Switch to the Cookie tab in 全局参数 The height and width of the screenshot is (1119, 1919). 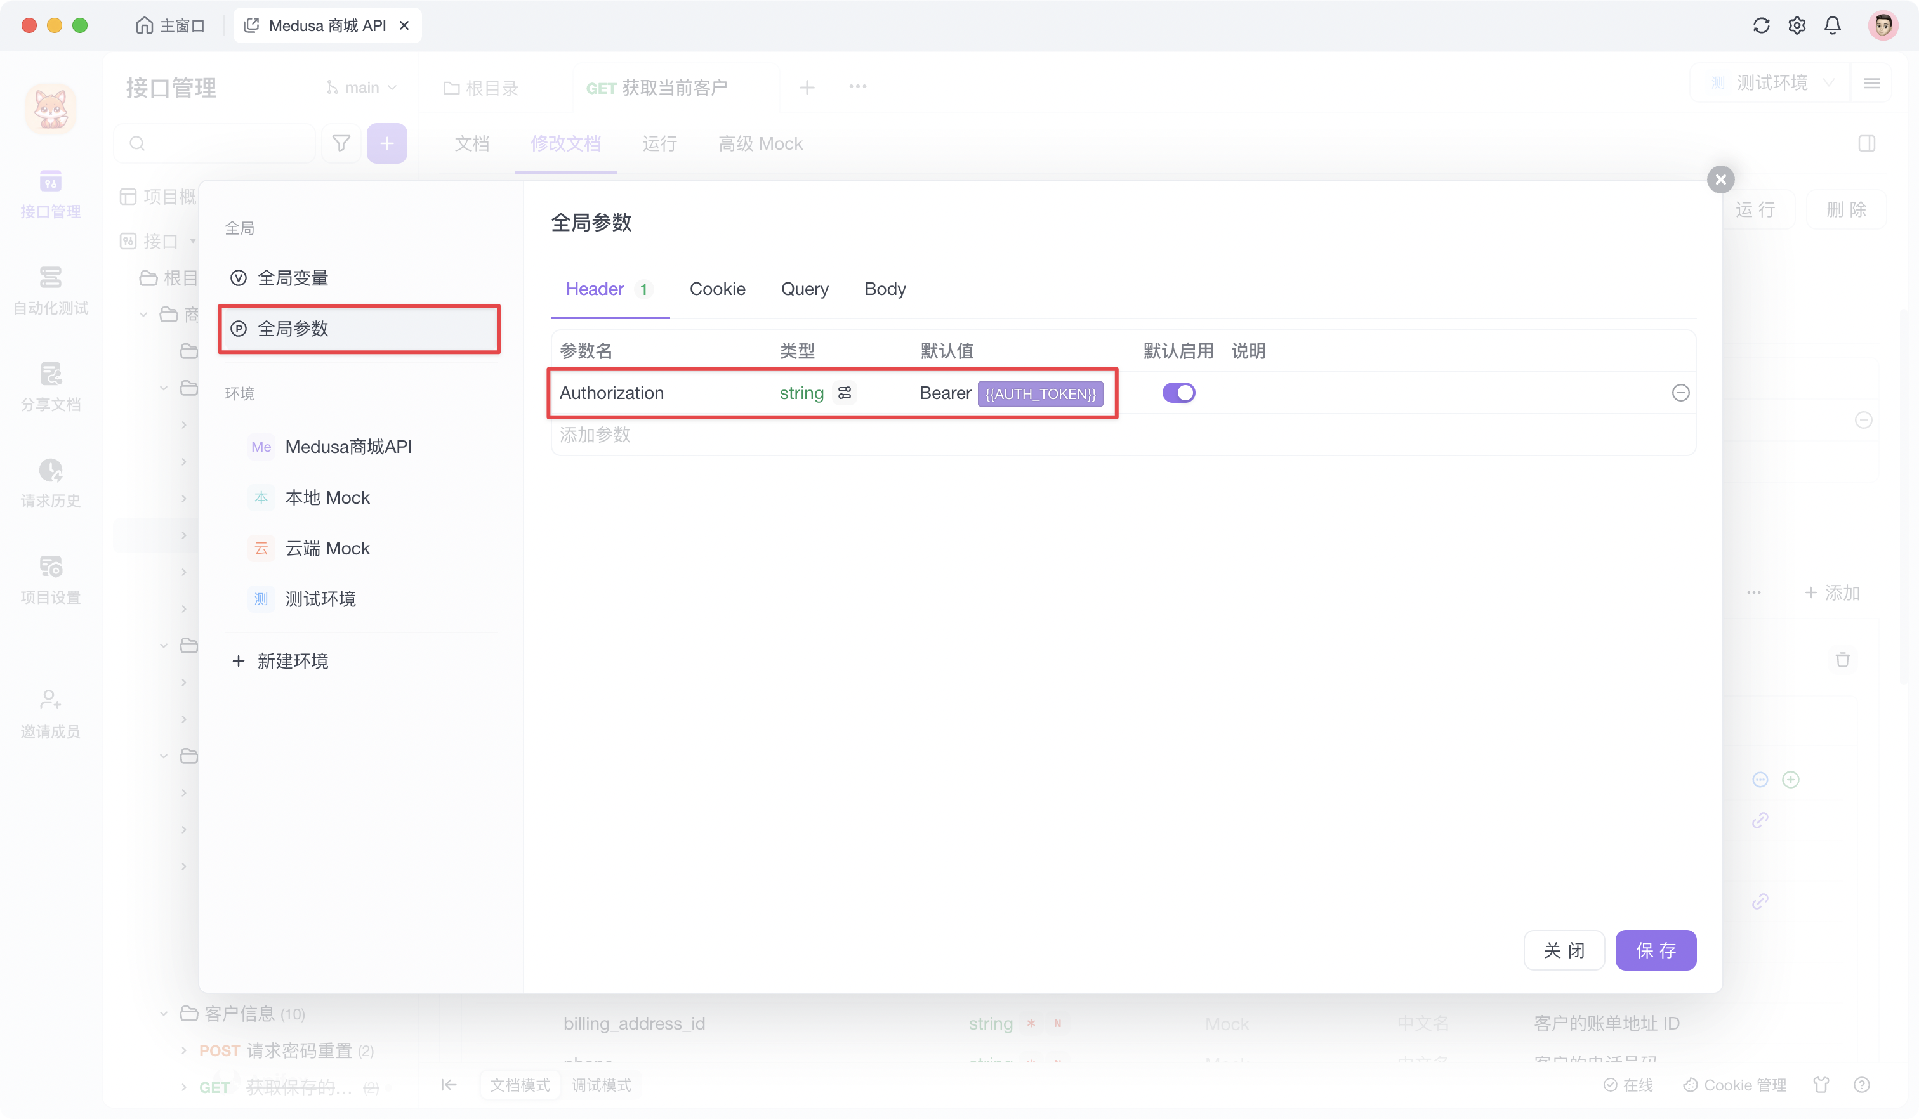[x=716, y=289]
